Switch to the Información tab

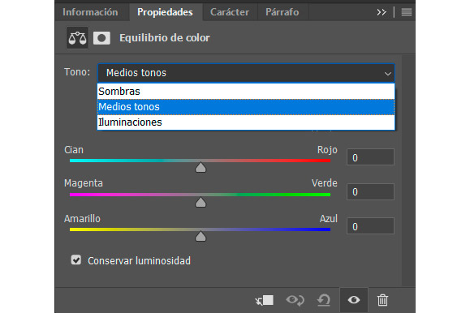point(90,12)
